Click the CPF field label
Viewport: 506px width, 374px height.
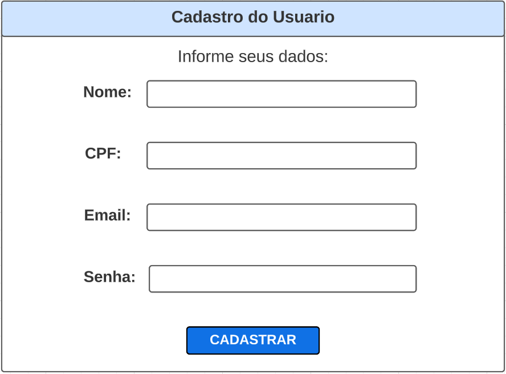point(103,153)
